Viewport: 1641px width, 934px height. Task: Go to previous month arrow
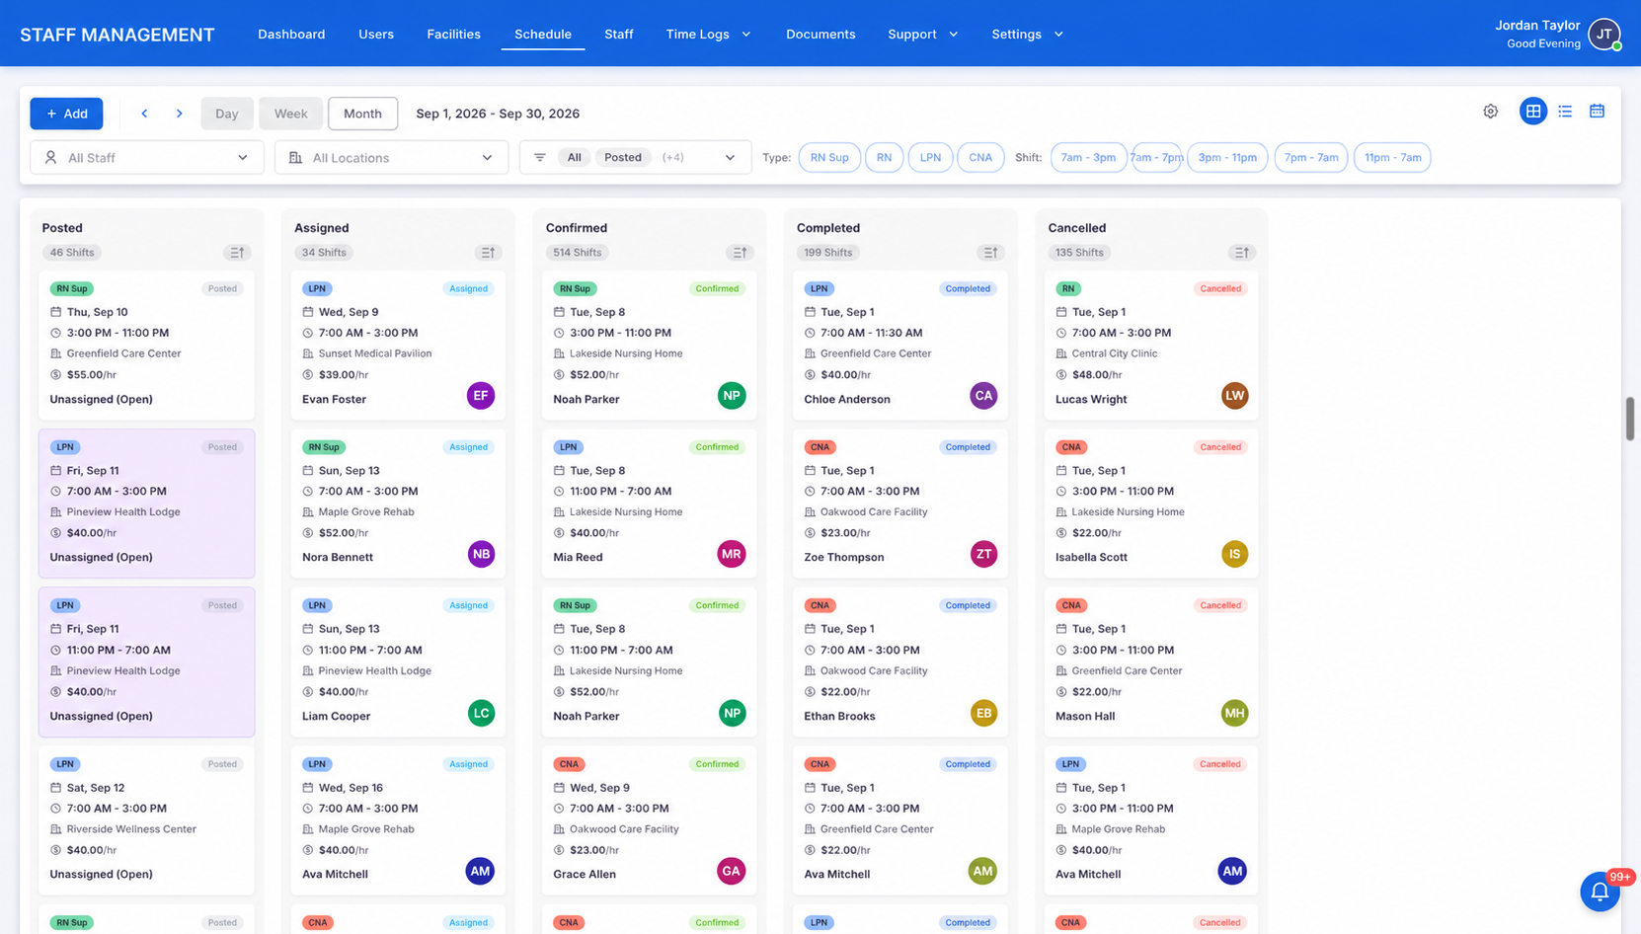[144, 114]
